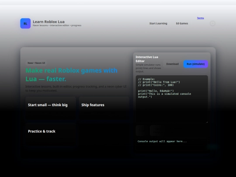Select the Start small — think big card

51,108
